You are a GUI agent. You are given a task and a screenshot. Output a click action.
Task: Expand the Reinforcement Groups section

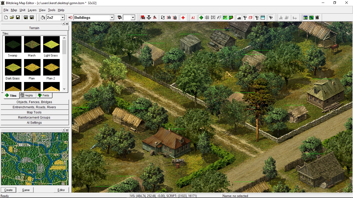click(34, 118)
